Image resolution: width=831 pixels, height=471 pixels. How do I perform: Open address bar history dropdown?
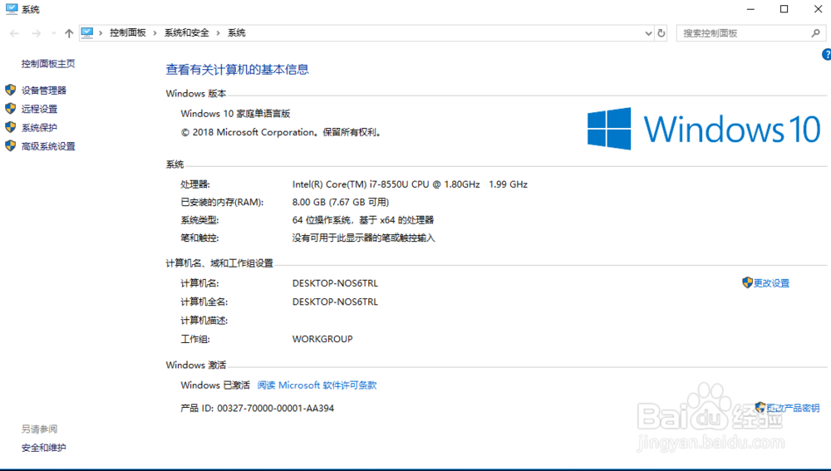(x=648, y=33)
